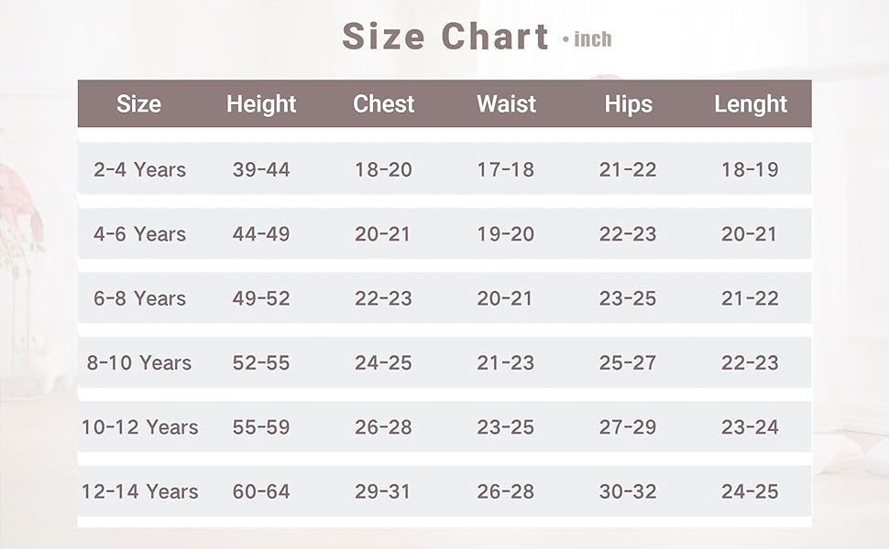Click height value 39-44

click(261, 169)
